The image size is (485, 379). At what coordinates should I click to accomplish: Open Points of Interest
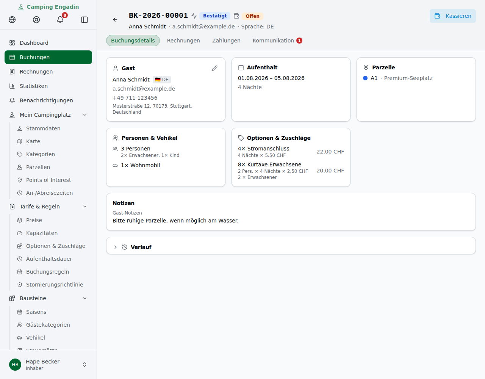(x=52, y=180)
